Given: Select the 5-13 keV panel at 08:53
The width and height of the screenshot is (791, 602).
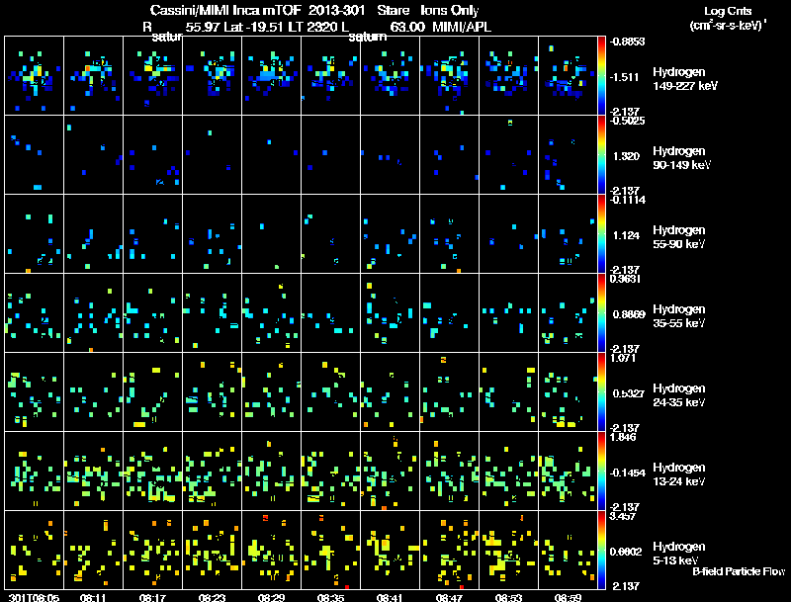Looking at the screenshot, I should point(508,550).
